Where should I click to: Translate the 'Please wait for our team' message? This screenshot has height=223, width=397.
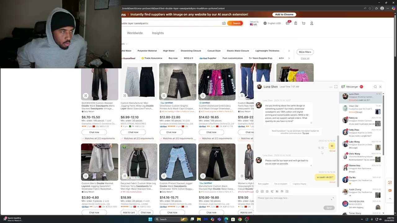pyautogui.click(x=311, y=165)
